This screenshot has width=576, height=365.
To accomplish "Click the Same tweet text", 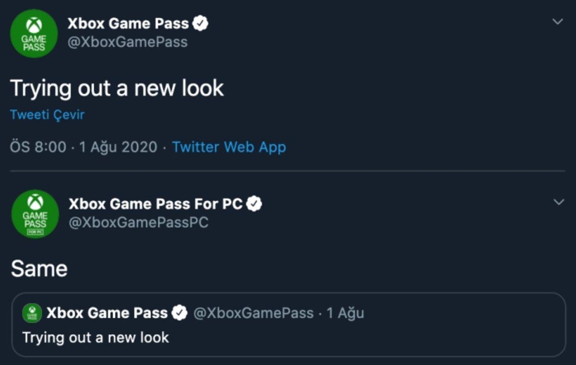I will click(39, 268).
